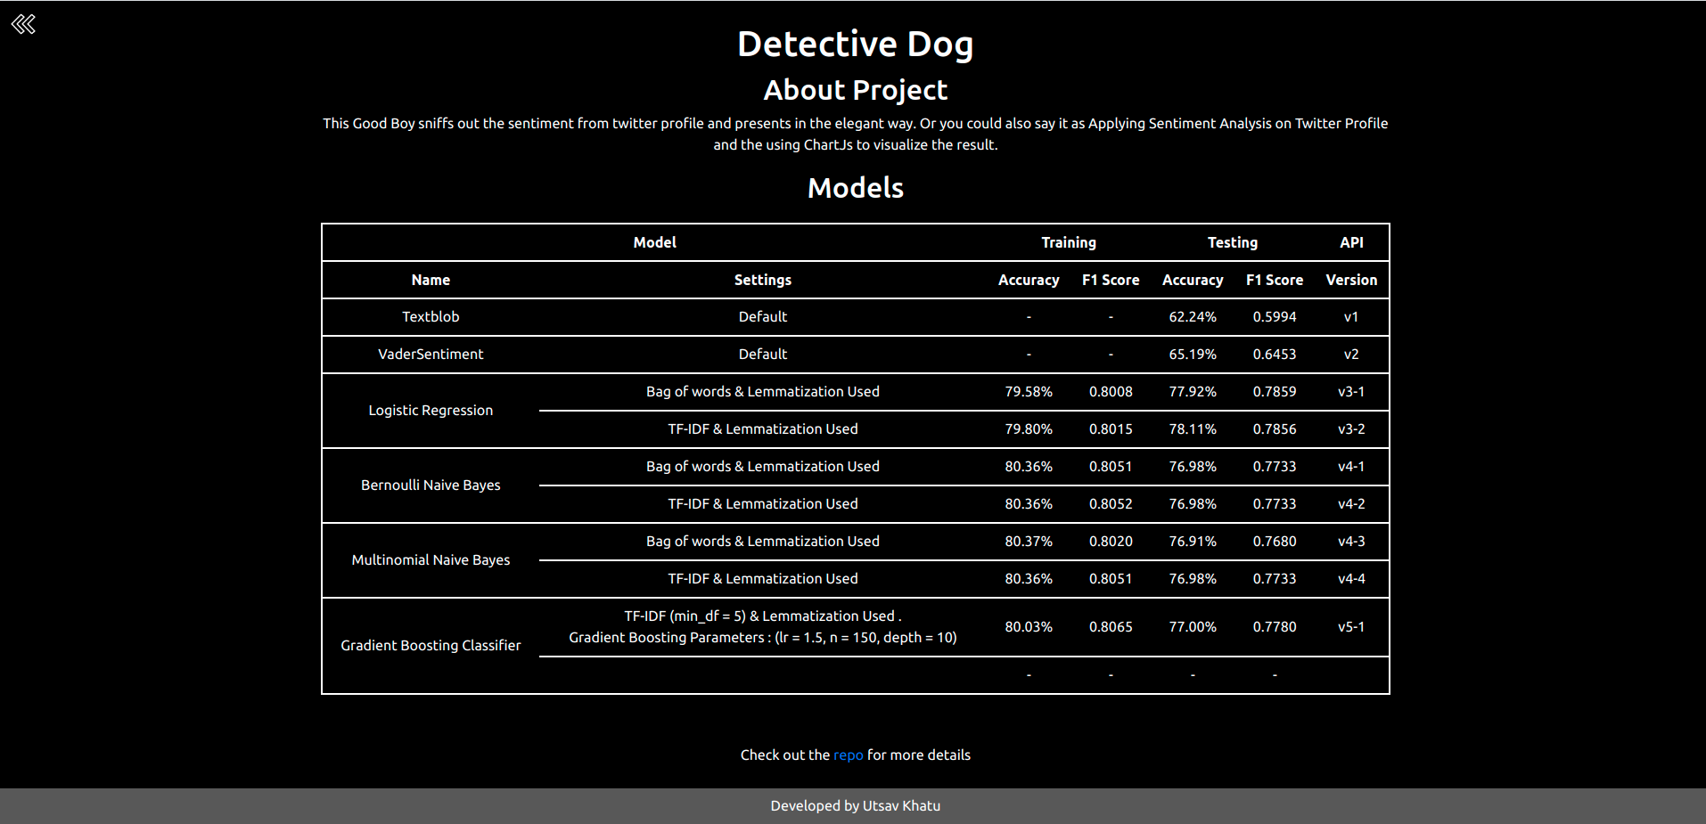
Task: Click version v4-4 cell
Action: click(1351, 578)
